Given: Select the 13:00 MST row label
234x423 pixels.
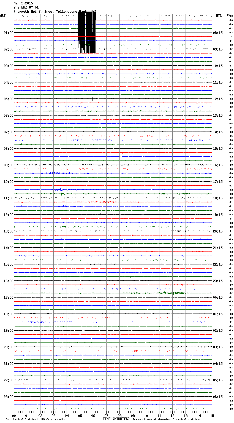Looking at the screenshot, I should coord(9,231).
